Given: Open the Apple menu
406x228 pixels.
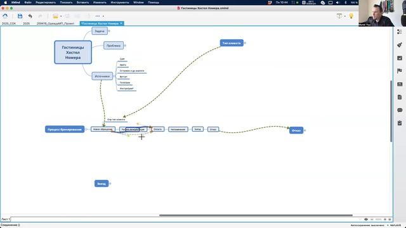Looking at the screenshot, I should click(5, 3).
